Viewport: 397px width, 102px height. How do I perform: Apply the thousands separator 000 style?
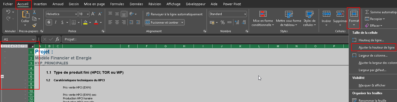[229, 23]
